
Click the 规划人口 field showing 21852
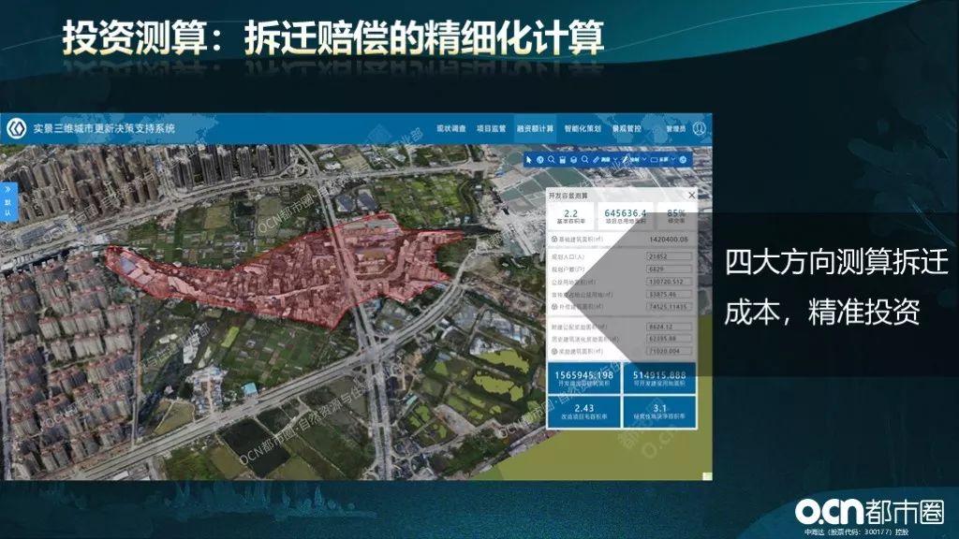coord(670,256)
